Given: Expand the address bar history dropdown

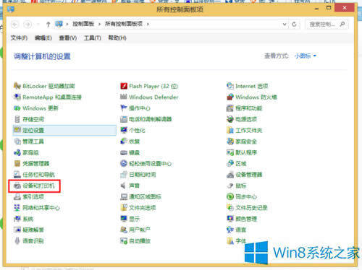Looking at the screenshot, I should coord(285,25).
